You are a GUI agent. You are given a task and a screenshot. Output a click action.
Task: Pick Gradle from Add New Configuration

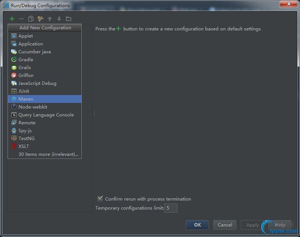tap(45, 59)
